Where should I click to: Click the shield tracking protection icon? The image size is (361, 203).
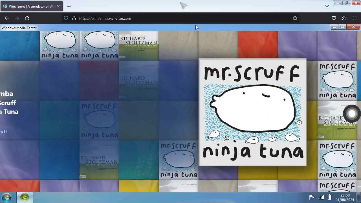point(66,18)
